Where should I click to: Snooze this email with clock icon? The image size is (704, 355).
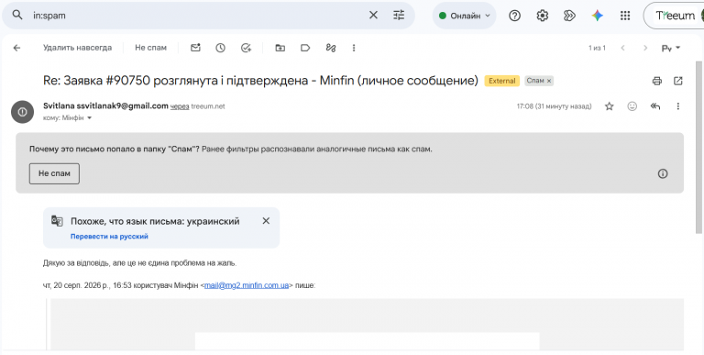[x=220, y=48]
